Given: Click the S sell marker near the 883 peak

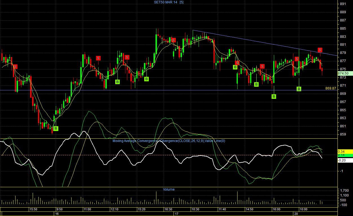Looking at the screenshot, I should [x=174, y=40].
